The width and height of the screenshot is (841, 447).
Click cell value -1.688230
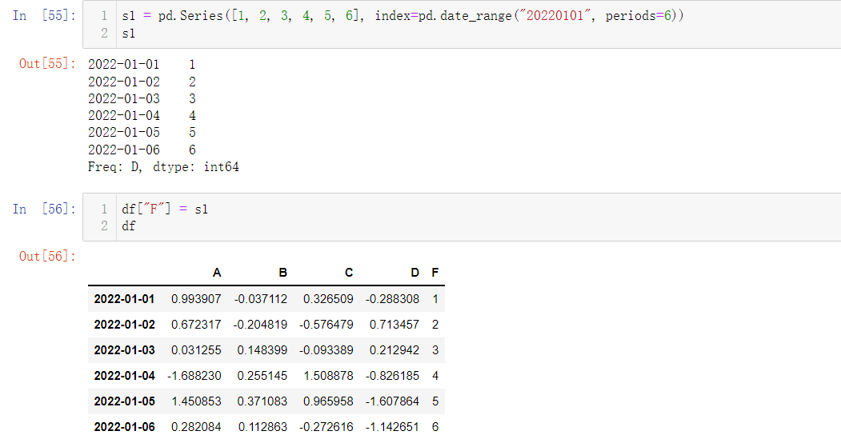pos(194,376)
